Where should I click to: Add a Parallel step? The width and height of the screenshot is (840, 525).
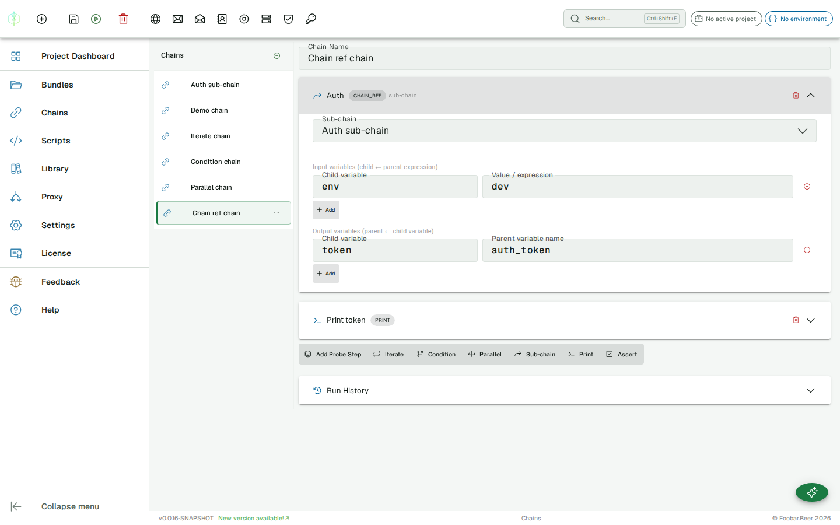pos(485,354)
